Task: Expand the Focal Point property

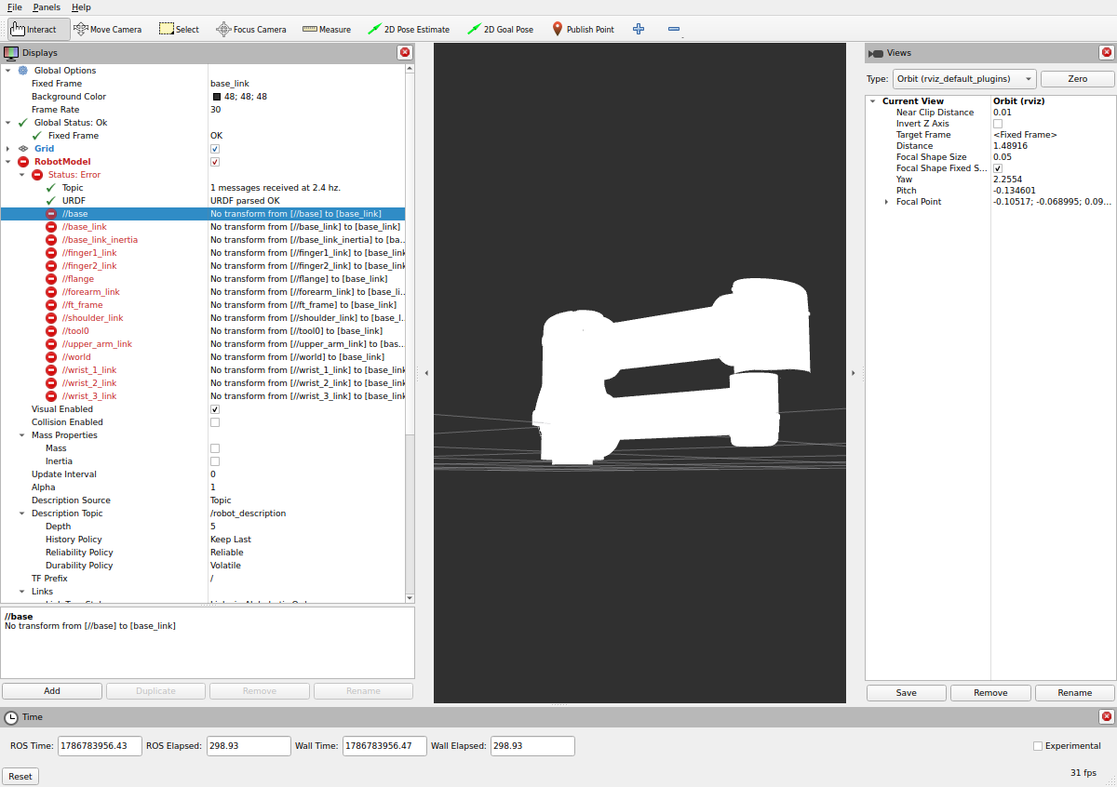Action: [x=886, y=202]
